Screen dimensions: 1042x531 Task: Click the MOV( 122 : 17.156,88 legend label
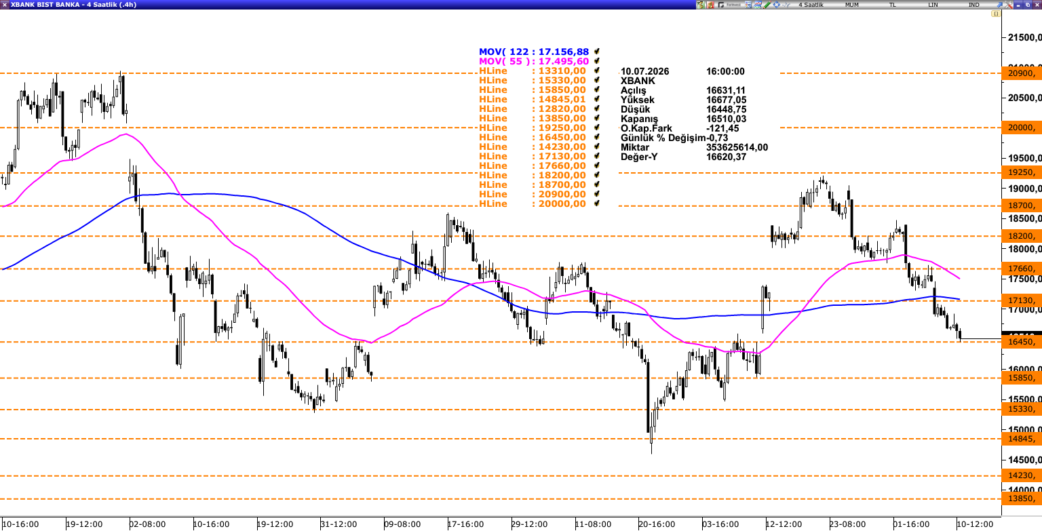[534, 52]
